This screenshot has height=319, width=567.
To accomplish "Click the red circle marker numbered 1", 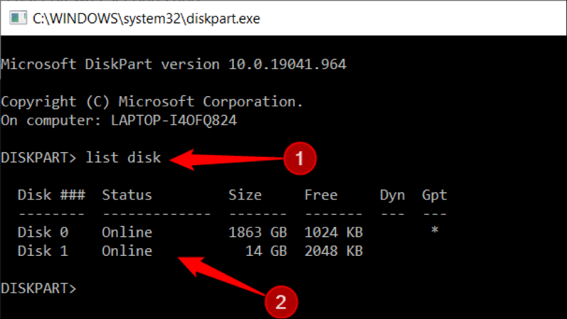I will (300, 159).
